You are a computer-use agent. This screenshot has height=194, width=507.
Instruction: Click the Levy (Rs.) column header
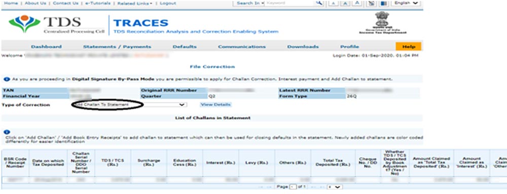257,163
